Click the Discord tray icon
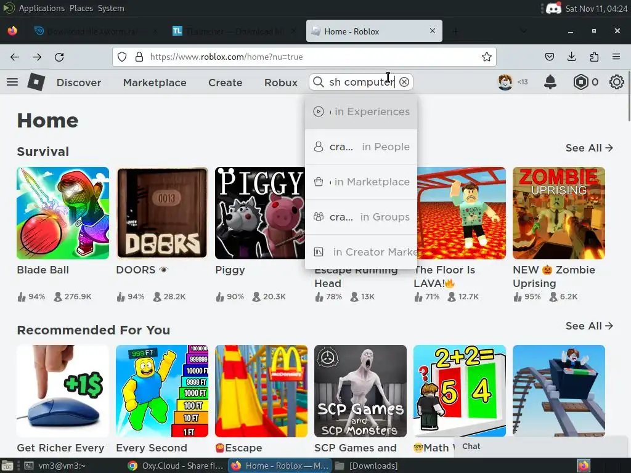The height and width of the screenshot is (473, 631). pos(554,9)
